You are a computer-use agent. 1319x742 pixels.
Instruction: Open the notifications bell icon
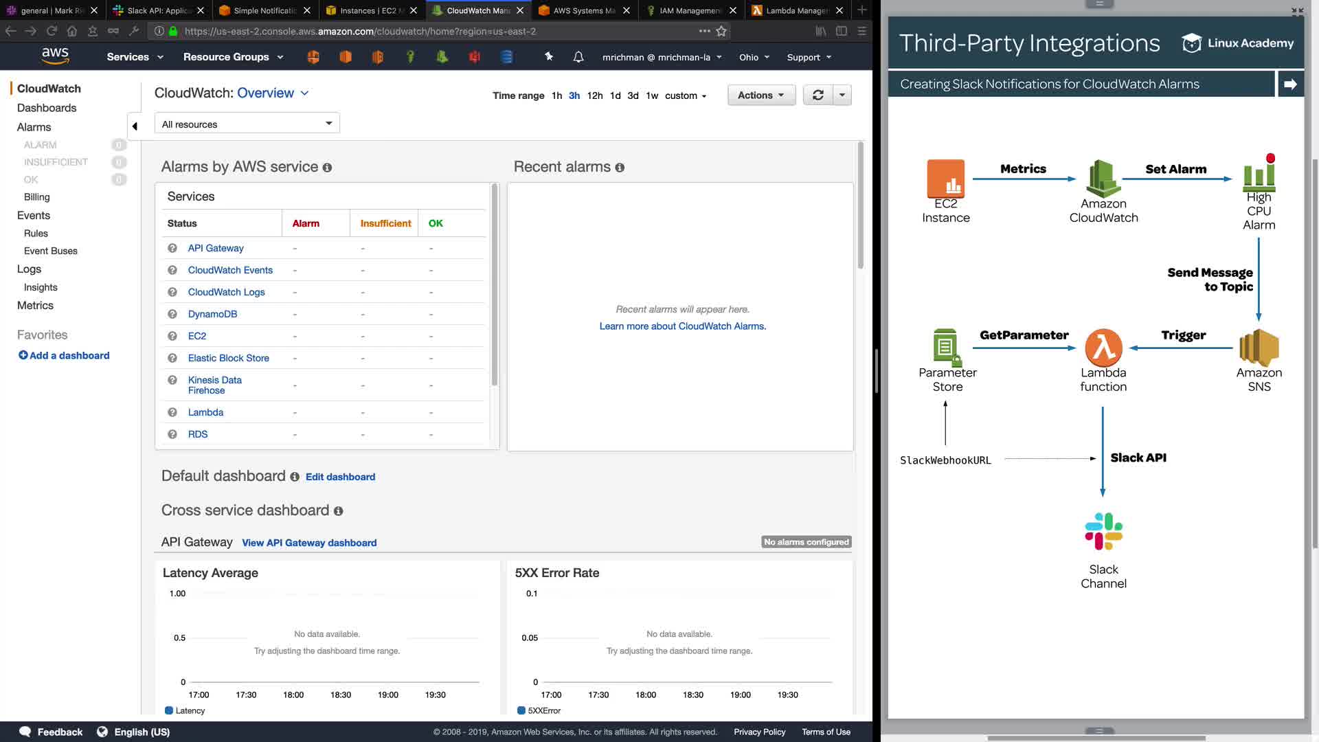[x=578, y=57]
